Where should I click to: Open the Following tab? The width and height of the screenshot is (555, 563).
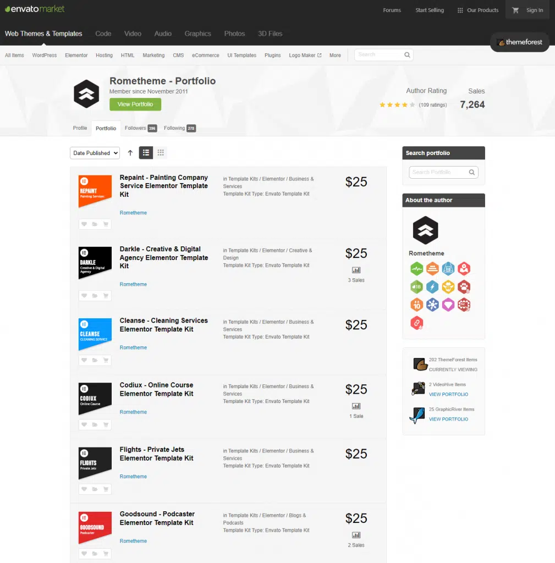point(180,128)
